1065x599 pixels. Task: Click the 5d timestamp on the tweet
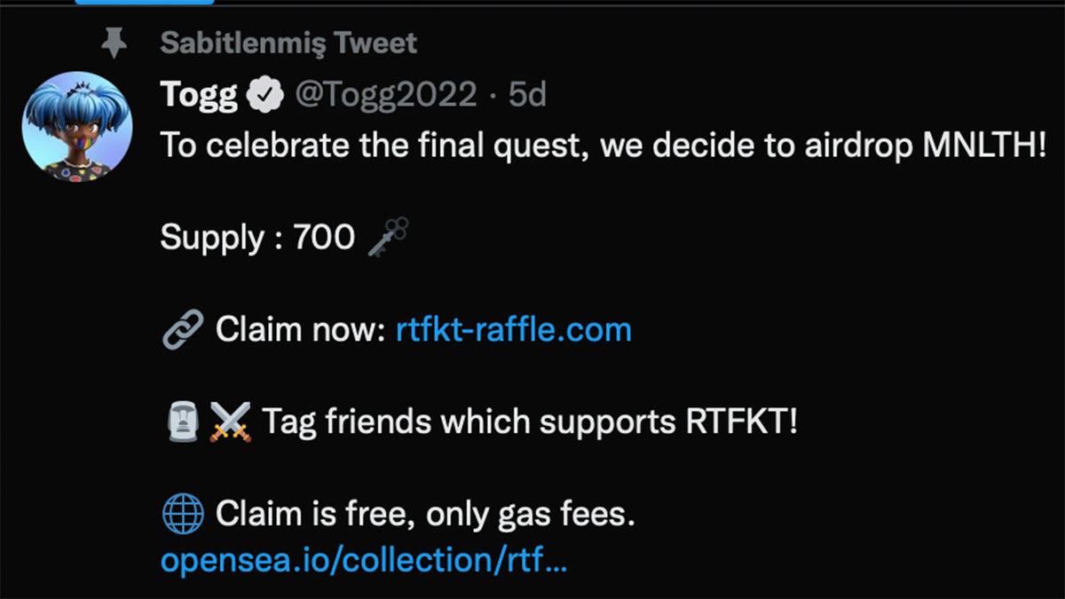coord(528,95)
